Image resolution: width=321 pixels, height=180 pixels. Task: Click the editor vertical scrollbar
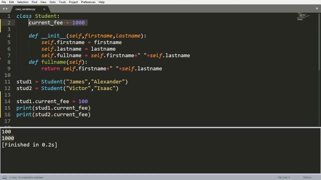pyautogui.click(x=319, y=42)
